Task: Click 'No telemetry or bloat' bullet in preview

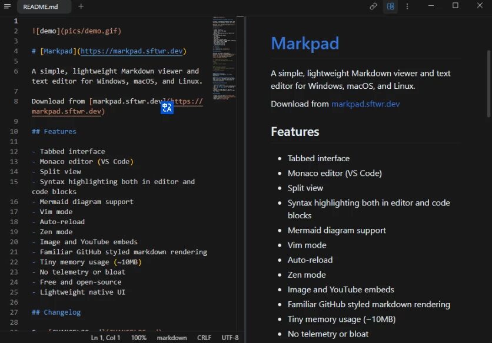Action: 328,334
